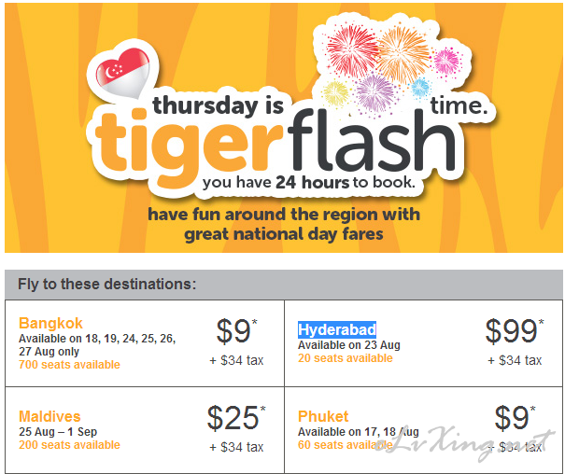Click the $25 Maldives fare price

[x=236, y=417]
